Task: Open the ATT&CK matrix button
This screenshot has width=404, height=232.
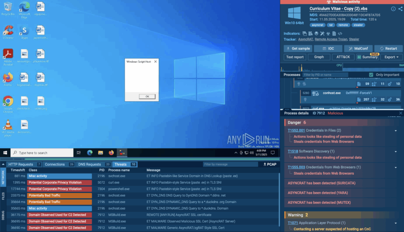Action: (343, 57)
